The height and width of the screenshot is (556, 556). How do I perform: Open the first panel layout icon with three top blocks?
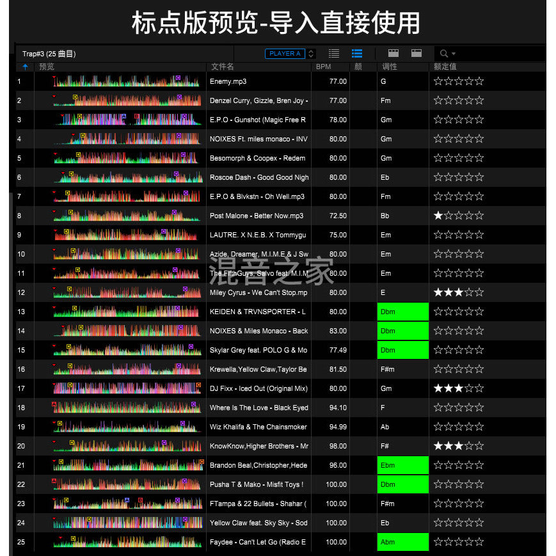[x=393, y=53]
